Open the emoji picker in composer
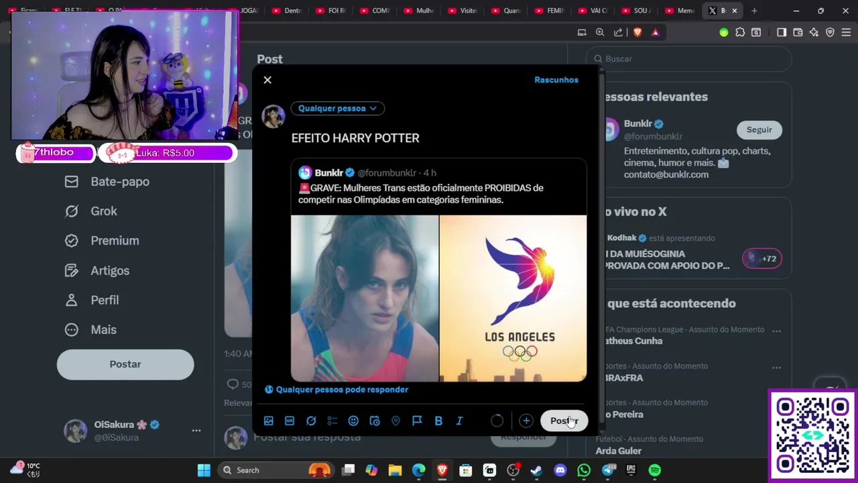 tap(353, 421)
